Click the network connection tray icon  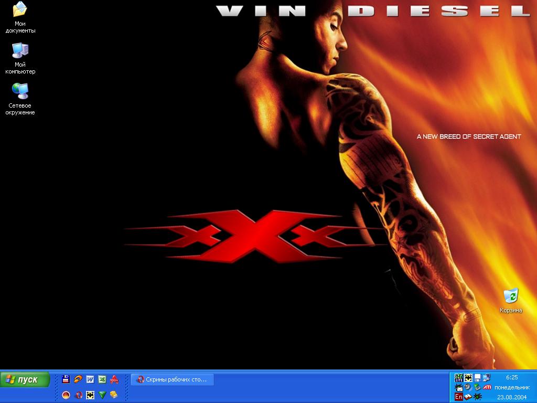pos(486,378)
